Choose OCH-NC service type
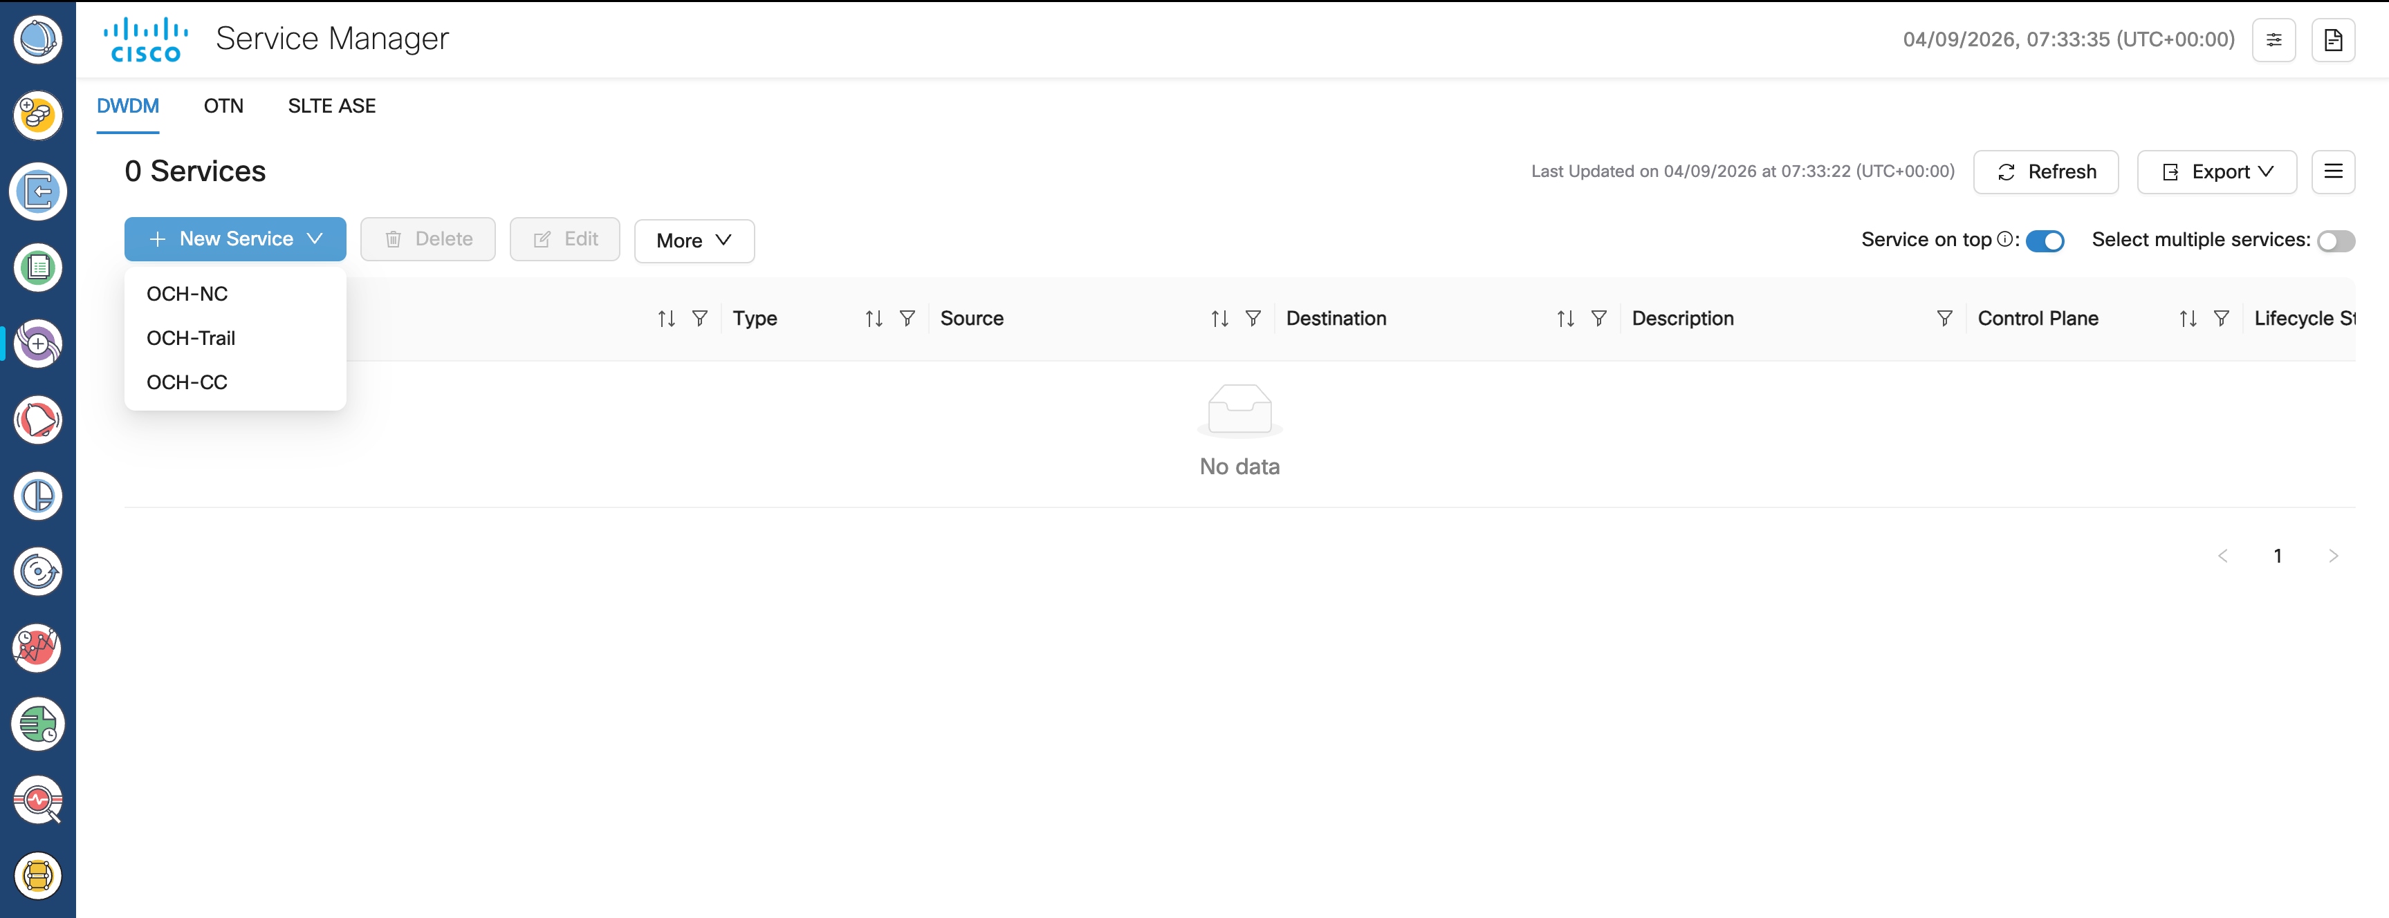This screenshot has height=918, width=2389. 187,294
